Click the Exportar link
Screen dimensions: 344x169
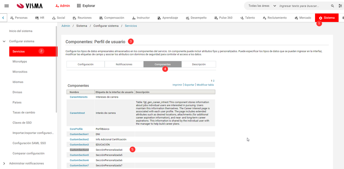pyautogui.click(x=189, y=85)
